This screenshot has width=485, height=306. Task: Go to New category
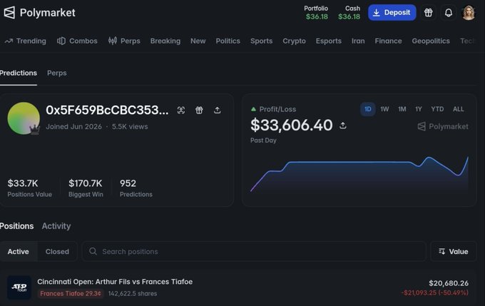click(198, 41)
